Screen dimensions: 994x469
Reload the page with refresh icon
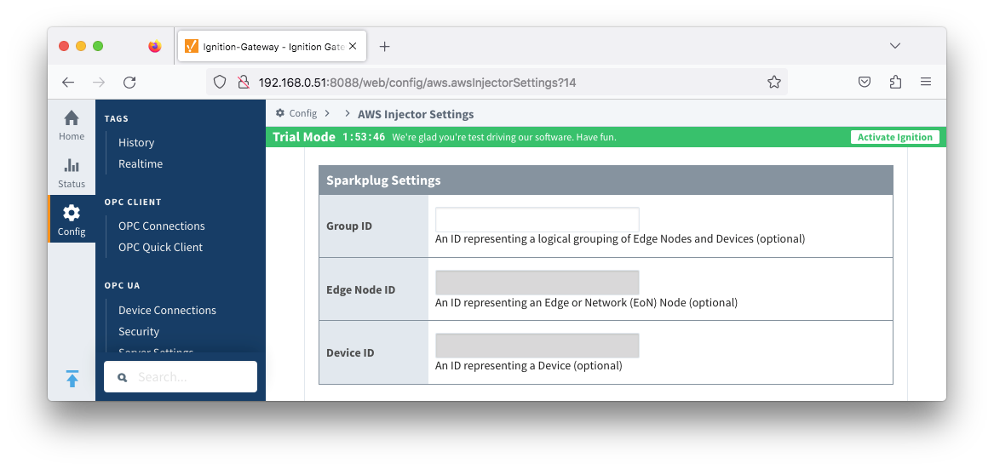click(x=129, y=83)
